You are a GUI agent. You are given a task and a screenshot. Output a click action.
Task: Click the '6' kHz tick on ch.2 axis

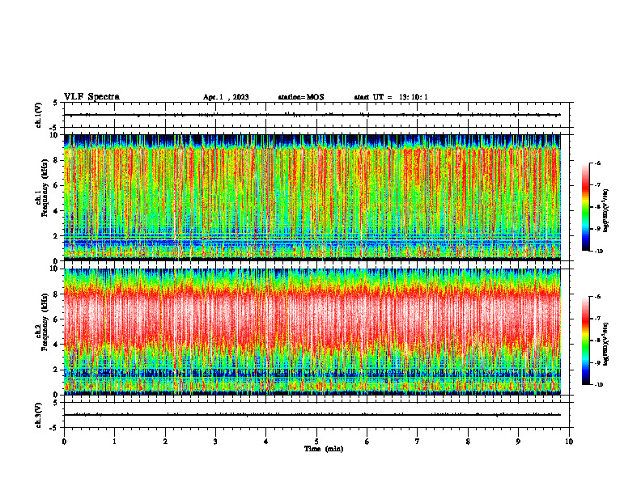tap(57, 319)
